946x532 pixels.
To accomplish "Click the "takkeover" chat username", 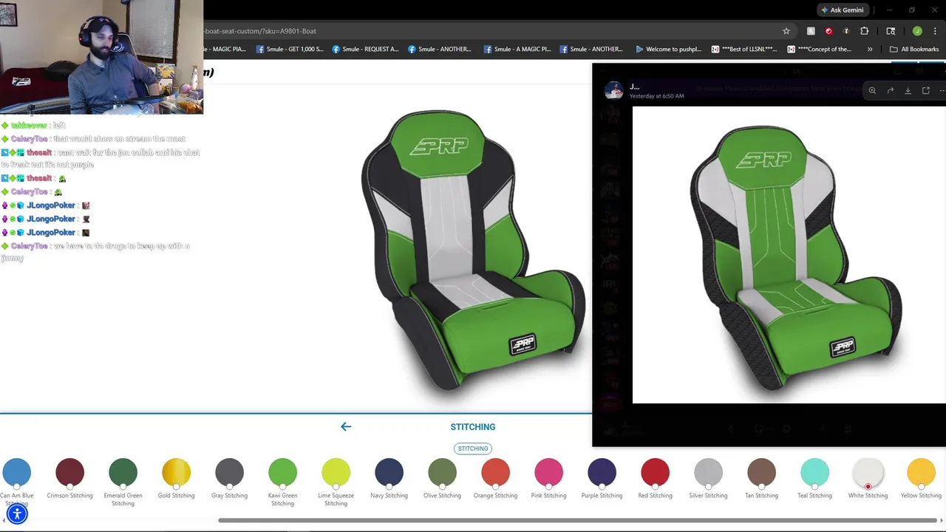I will (x=29, y=126).
